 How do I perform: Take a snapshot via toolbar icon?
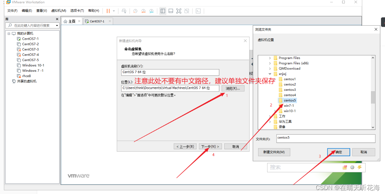135,11
